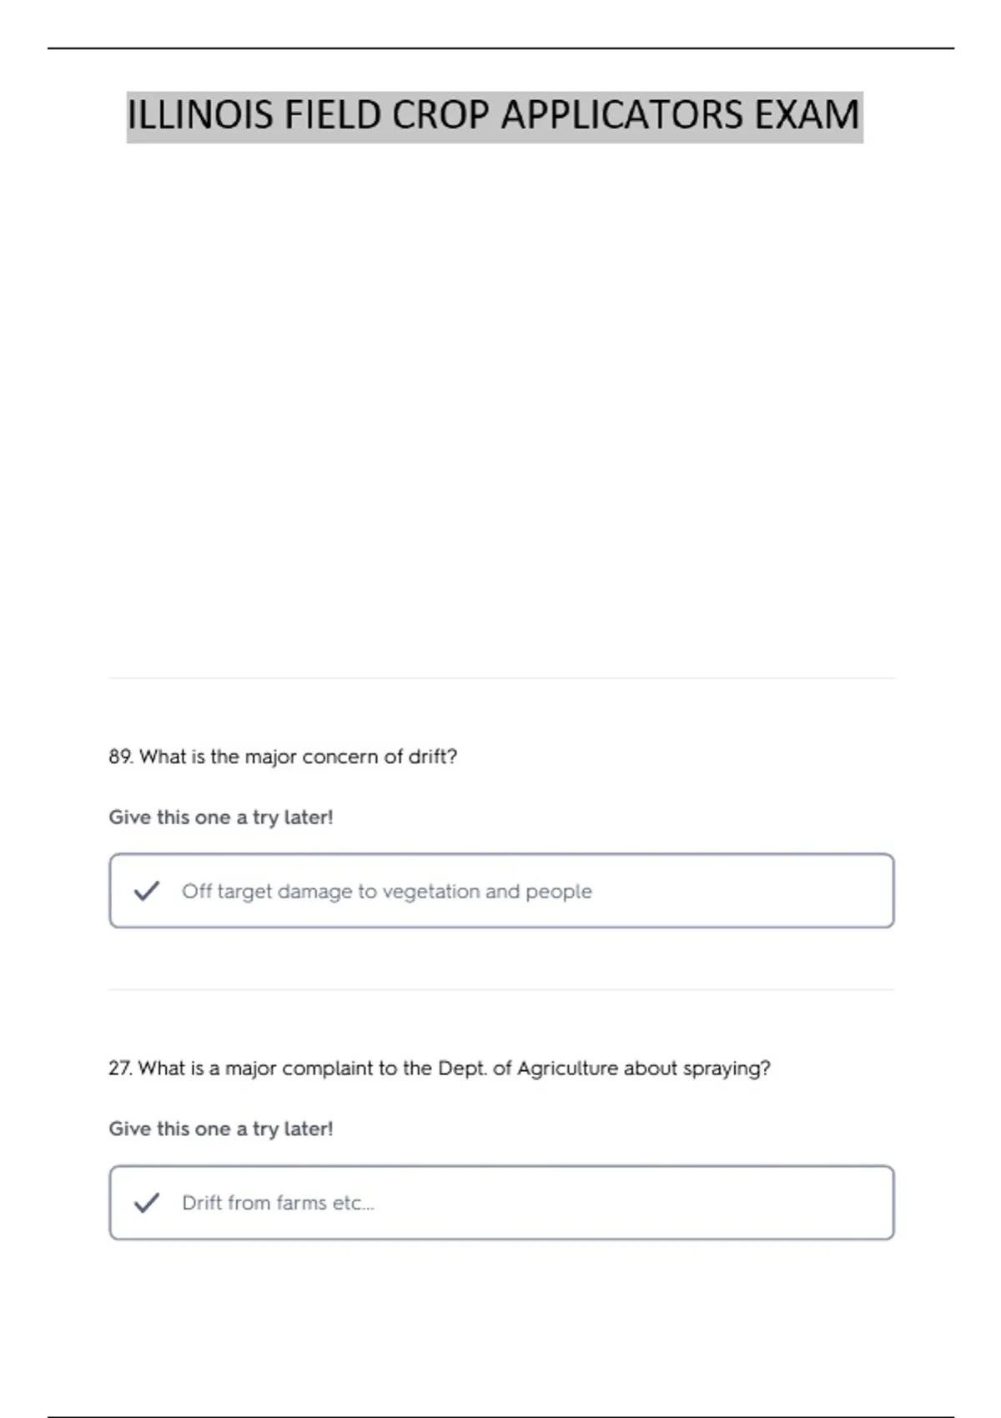Click checkmark icon beside Off target damage answer
The width and height of the screenshot is (1001, 1418).
(x=147, y=891)
